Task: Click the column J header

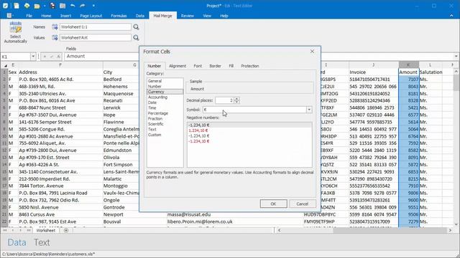Action: [373, 65]
